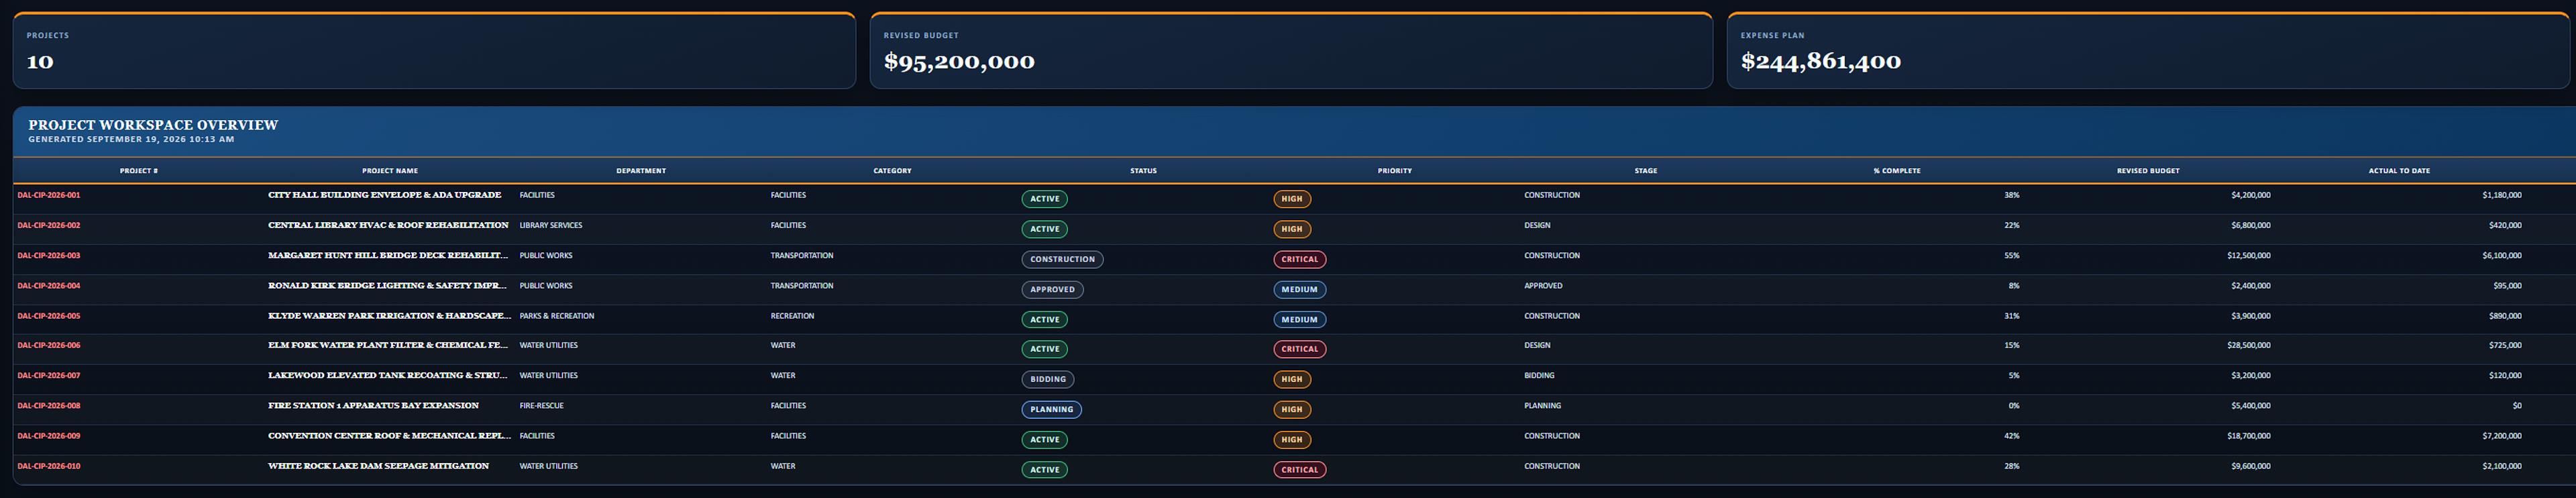Sort by Revised Budget column header
The height and width of the screenshot is (498, 2576).
point(2148,171)
